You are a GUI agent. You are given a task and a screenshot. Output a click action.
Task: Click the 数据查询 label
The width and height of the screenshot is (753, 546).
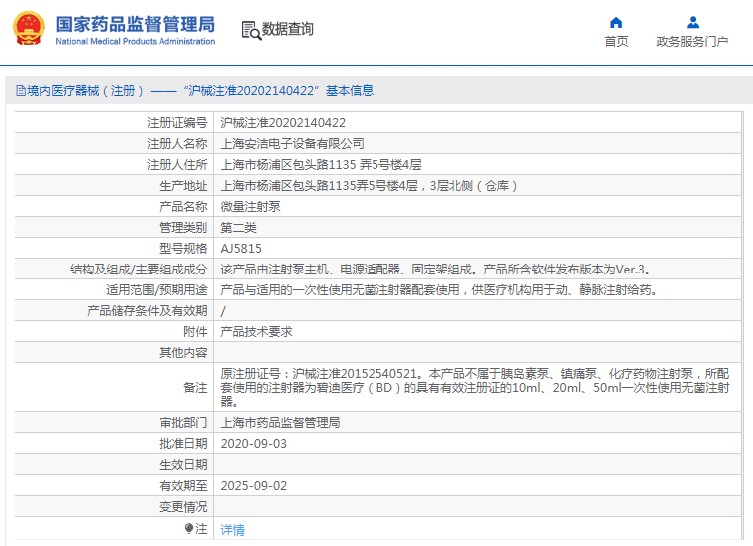pyautogui.click(x=288, y=29)
